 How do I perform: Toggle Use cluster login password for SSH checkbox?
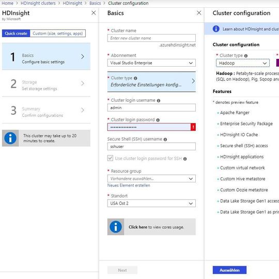(x=110, y=158)
